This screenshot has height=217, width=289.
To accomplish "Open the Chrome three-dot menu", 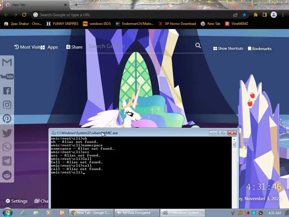I will pos(283,15).
